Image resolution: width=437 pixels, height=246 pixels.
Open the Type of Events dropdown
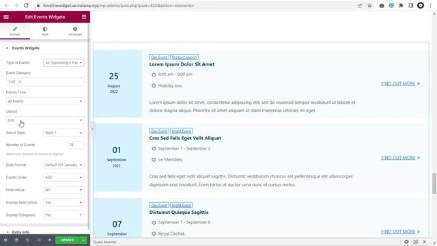click(64, 63)
